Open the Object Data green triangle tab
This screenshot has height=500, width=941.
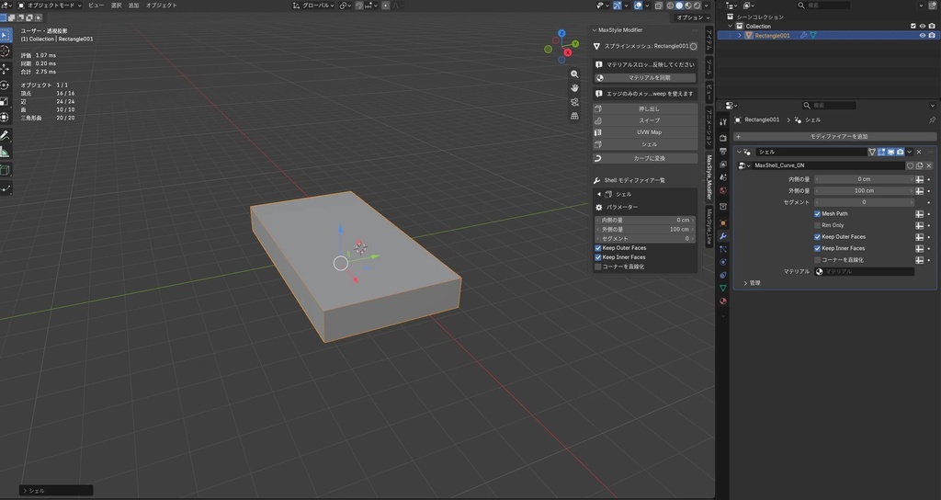(723, 288)
